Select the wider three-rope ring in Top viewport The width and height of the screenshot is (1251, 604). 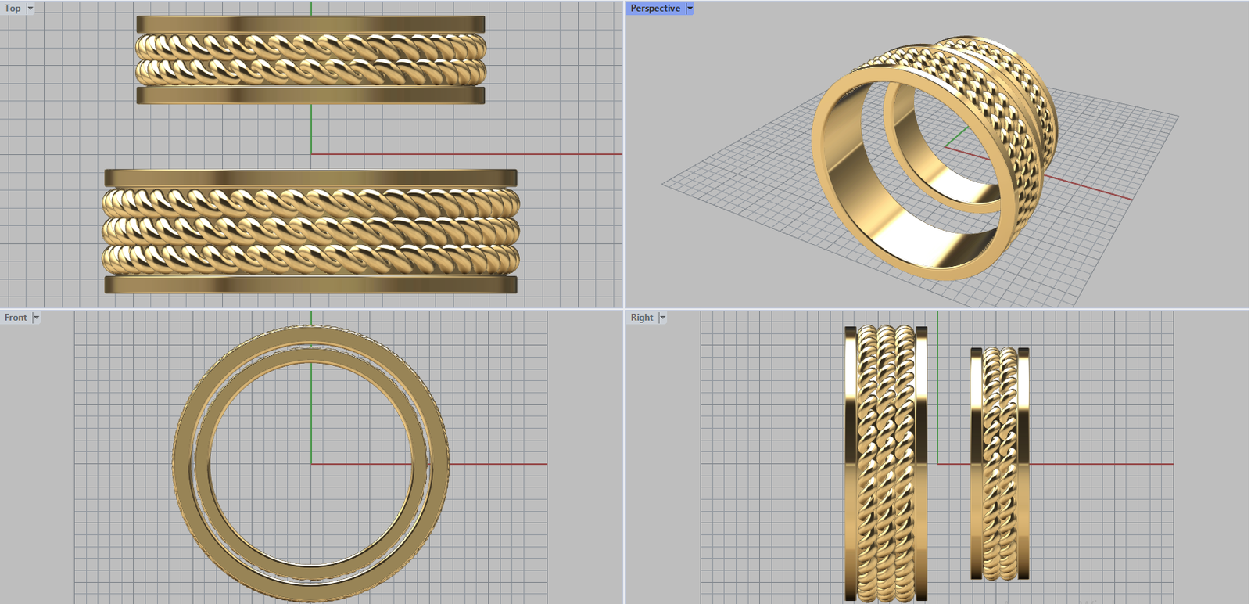point(310,231)
